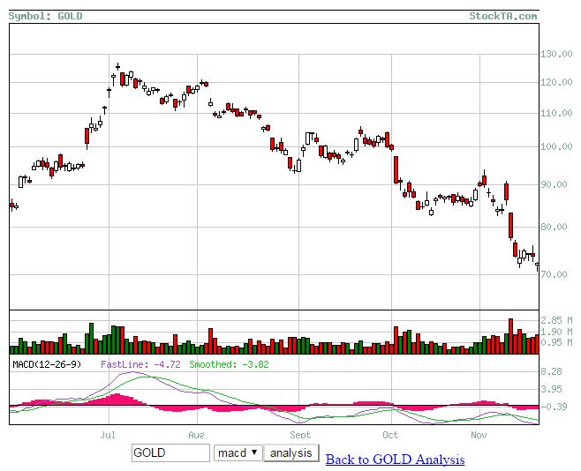
Task: Click the FastLine: -4.72 value
Action: pyautogui.click(x=140, y=364)
